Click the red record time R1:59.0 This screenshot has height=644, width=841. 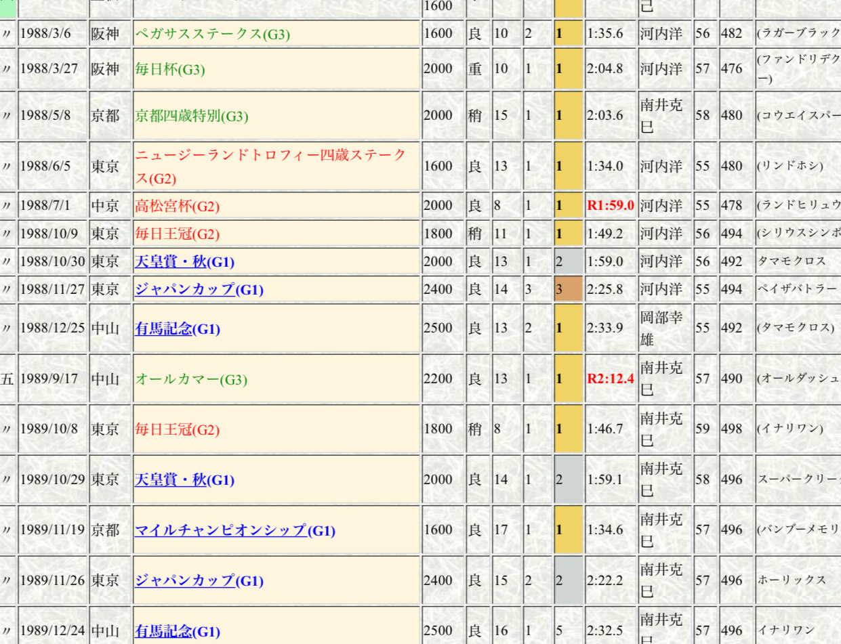(x=611, y=206)
